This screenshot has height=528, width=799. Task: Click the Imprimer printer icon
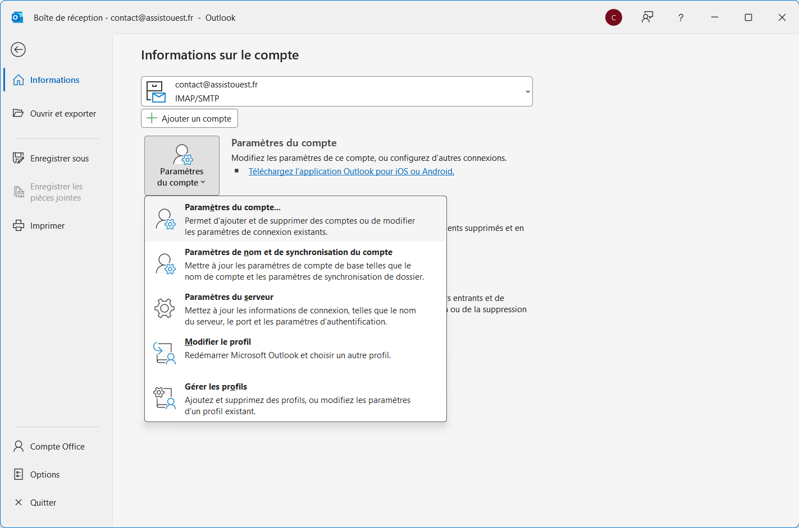coord(19,225)
